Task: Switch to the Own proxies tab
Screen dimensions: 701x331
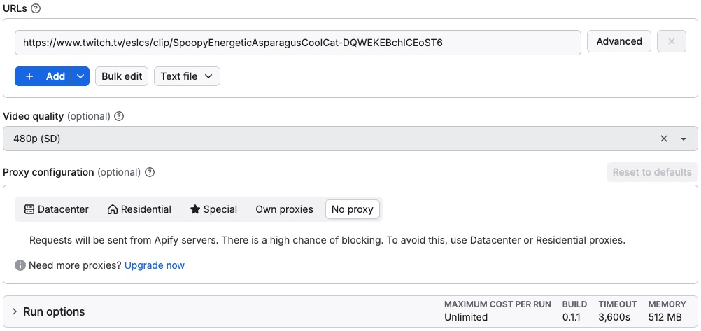Action: pos(284,209)
